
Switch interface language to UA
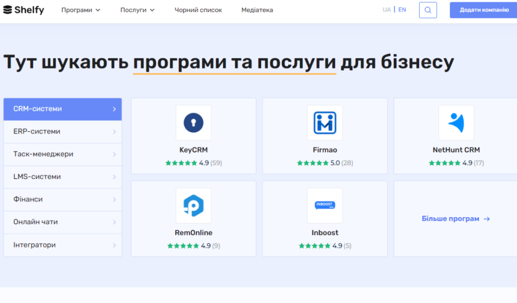(387, 9)
